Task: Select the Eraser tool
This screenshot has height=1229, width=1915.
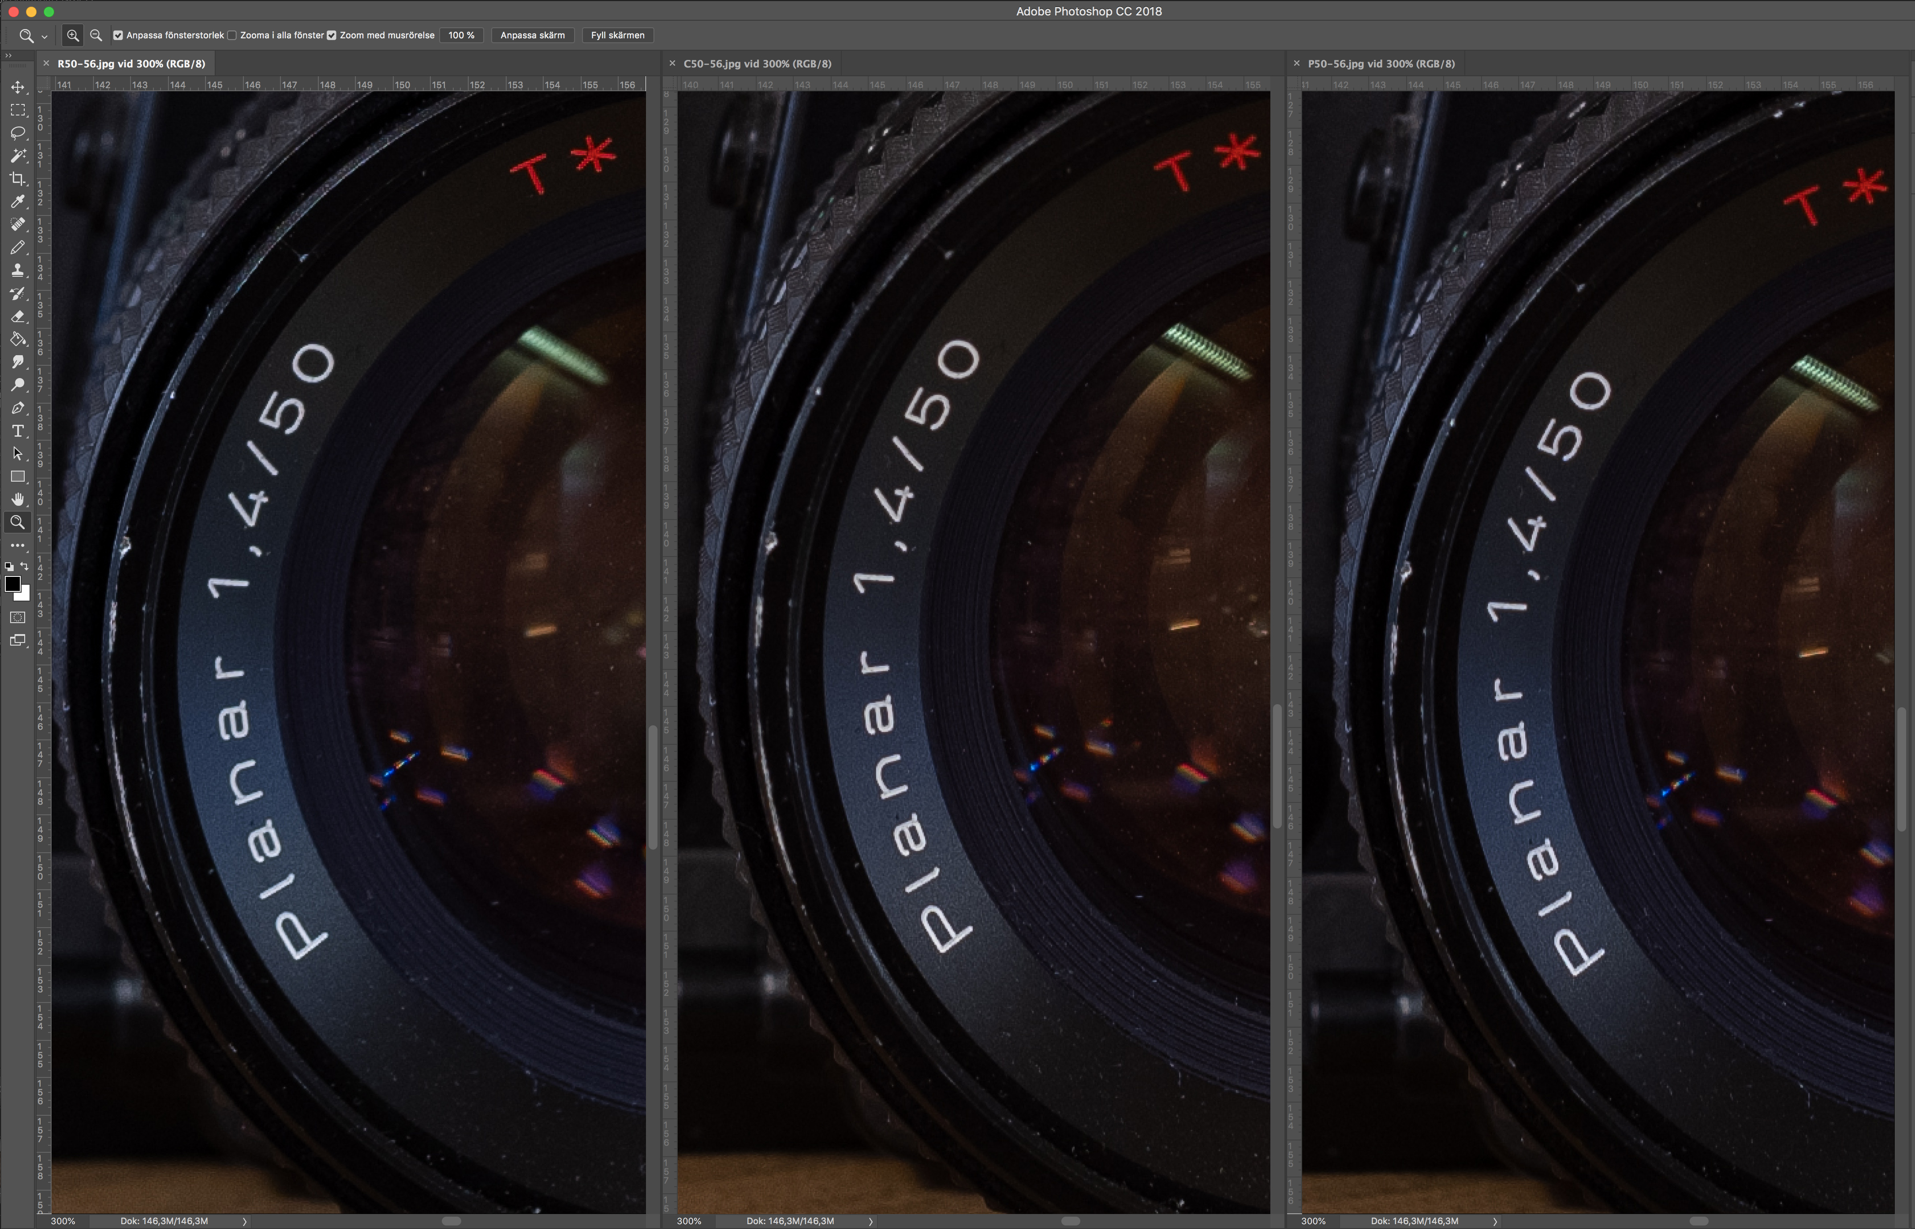Action: pos(18,316)
